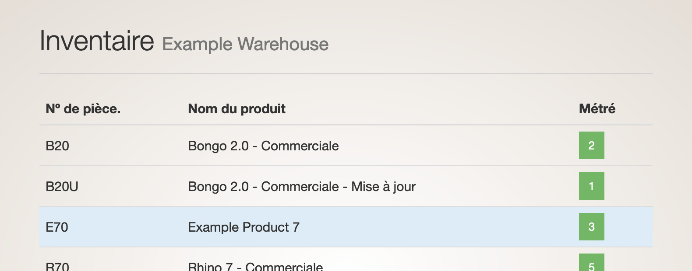The image size is (692, 271).
Task: Select part number B20
Action: pyautogui.click(x=57, y=146)
